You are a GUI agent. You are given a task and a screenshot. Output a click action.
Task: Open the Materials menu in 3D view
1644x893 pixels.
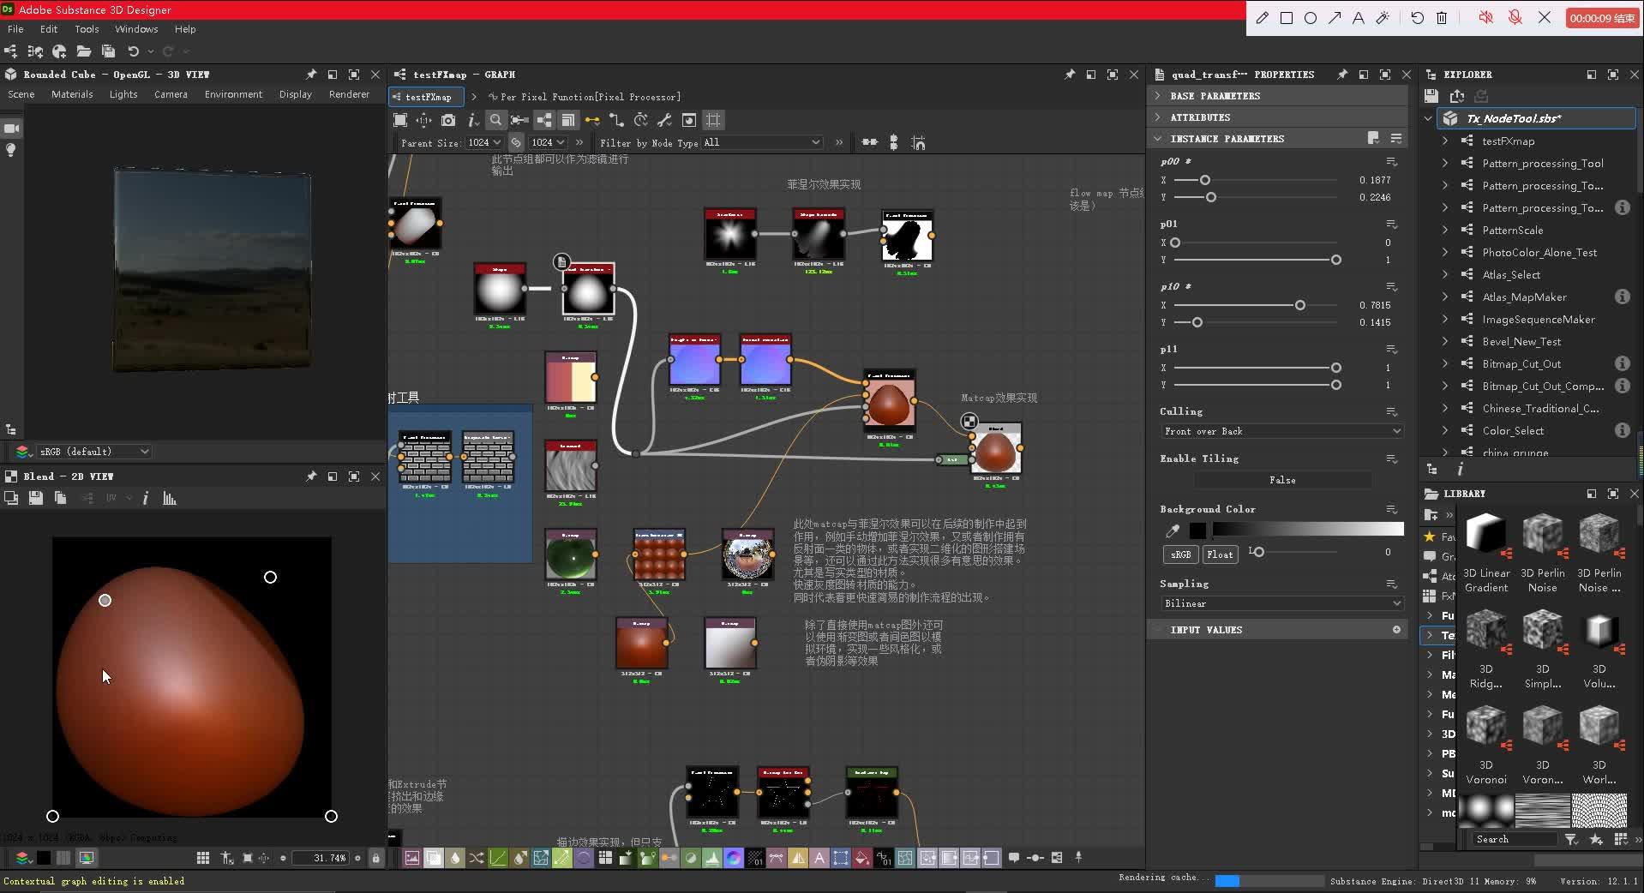coord(72,94)
